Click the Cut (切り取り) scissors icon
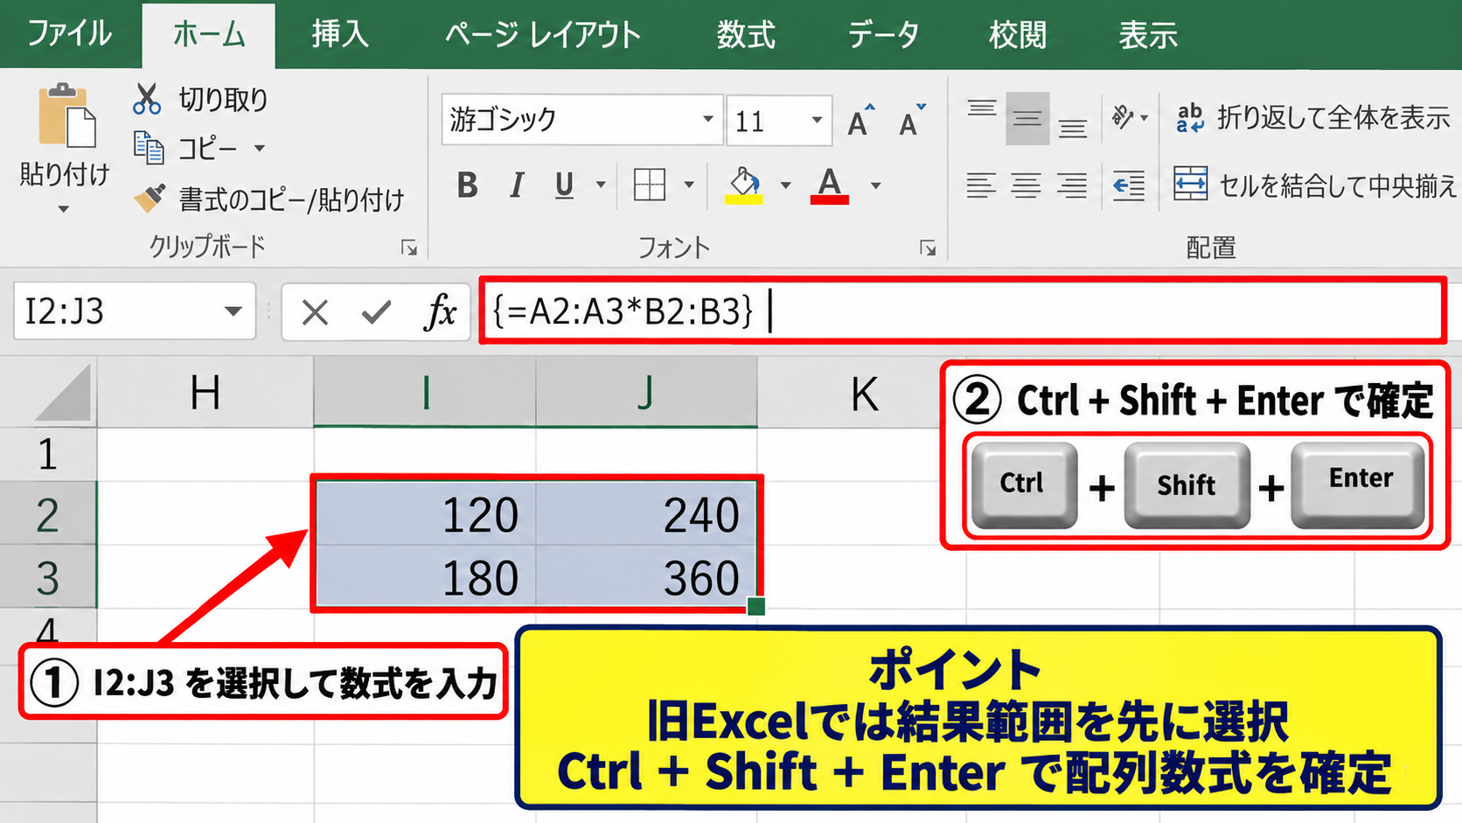The width and height of the screenshot is (1462, 823). point(147,99)
